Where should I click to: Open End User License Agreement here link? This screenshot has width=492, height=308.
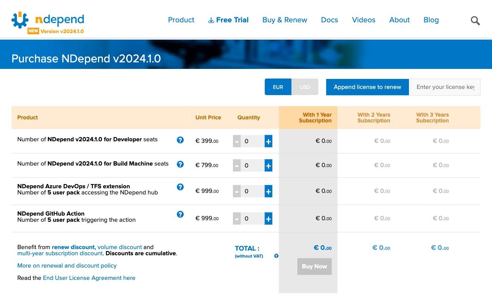click(89, 278)
